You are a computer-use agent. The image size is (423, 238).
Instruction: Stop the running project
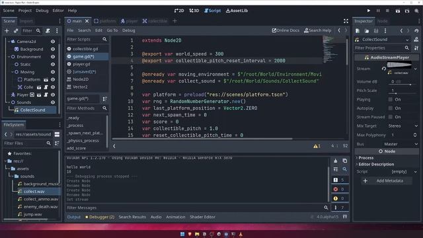[x=387, y=11]
